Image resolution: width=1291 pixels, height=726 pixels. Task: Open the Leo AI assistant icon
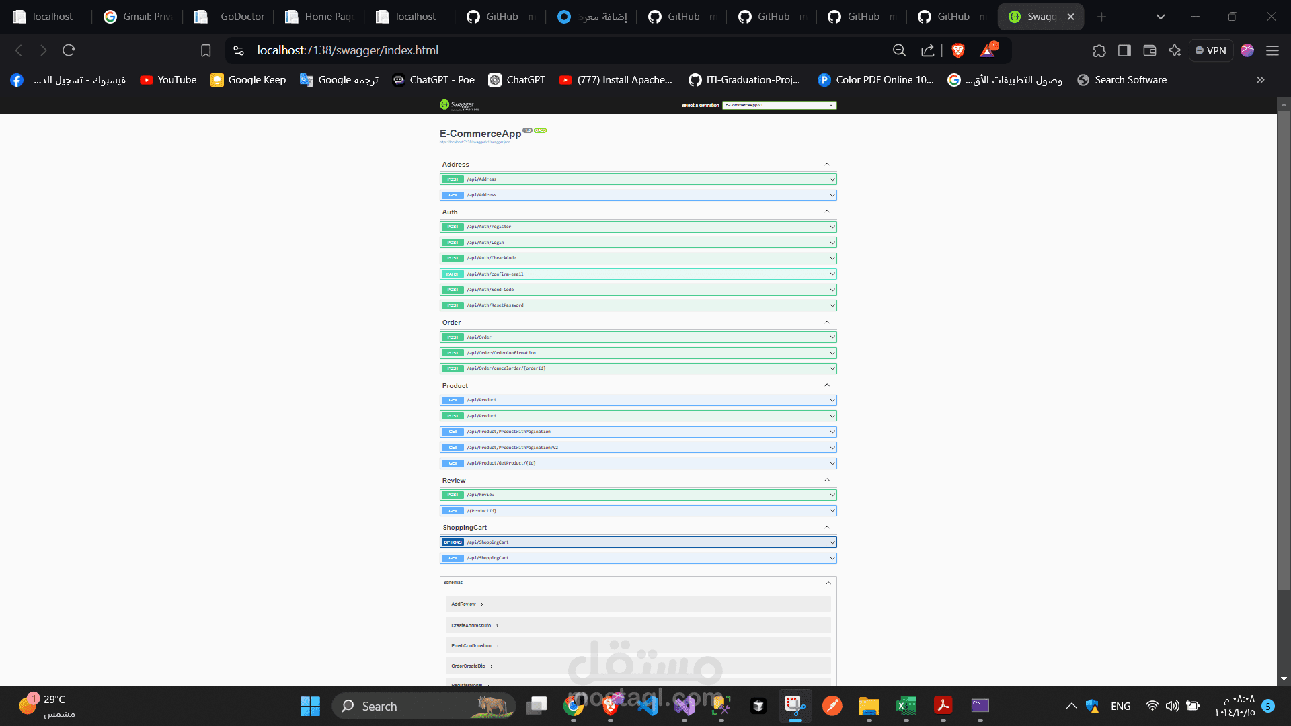click(x=1175, y=50)
